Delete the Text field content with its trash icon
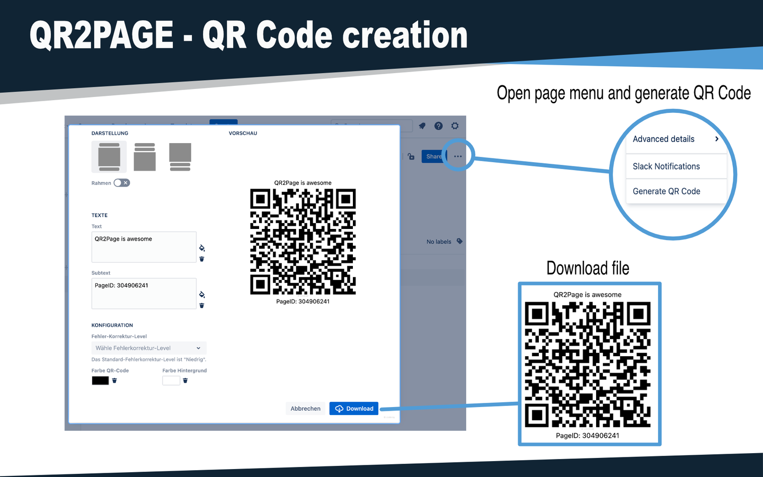The height and width of the screenshot is (477, 763). 202,259
